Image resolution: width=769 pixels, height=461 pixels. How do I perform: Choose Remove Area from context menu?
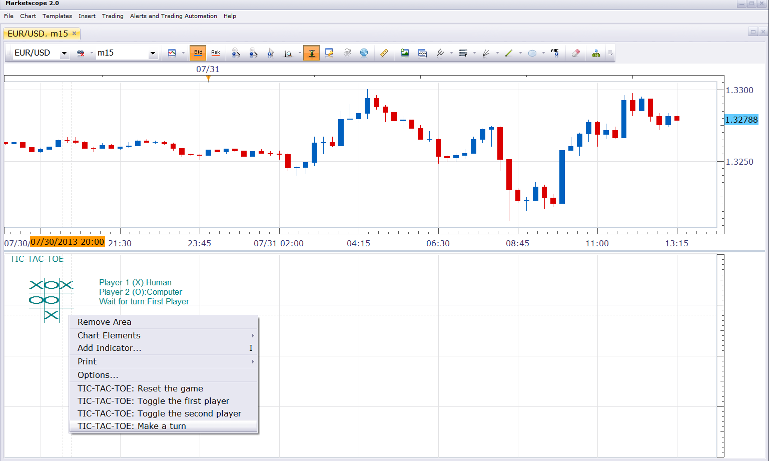pos(164,322)
